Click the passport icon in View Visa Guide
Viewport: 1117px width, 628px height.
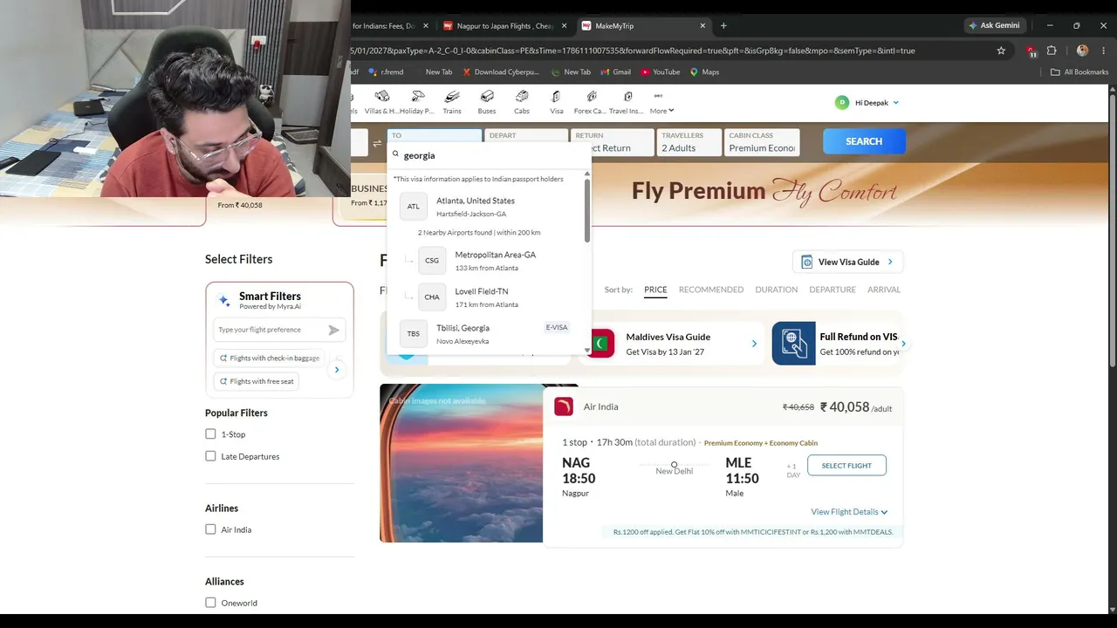[x=807, y=262]
